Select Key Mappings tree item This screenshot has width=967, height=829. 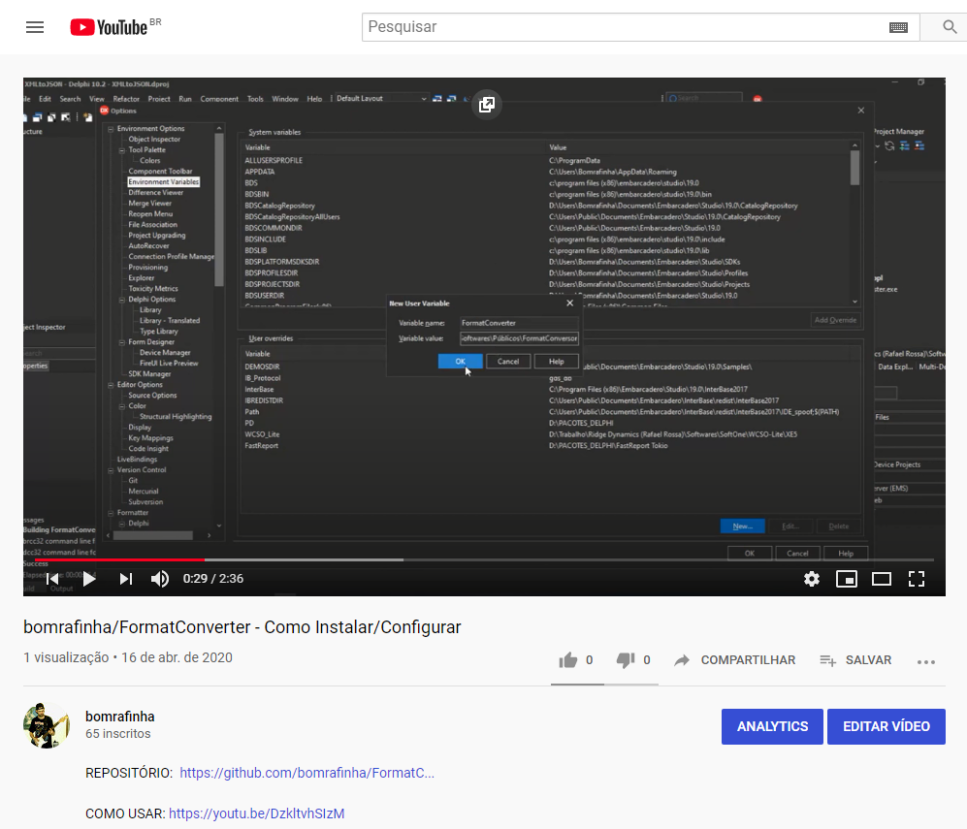click(150, 438)
